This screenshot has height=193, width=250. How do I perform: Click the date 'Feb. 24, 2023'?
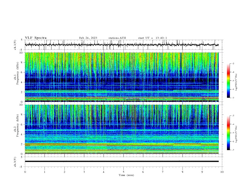pyautogui.click(x=88, y=38)
